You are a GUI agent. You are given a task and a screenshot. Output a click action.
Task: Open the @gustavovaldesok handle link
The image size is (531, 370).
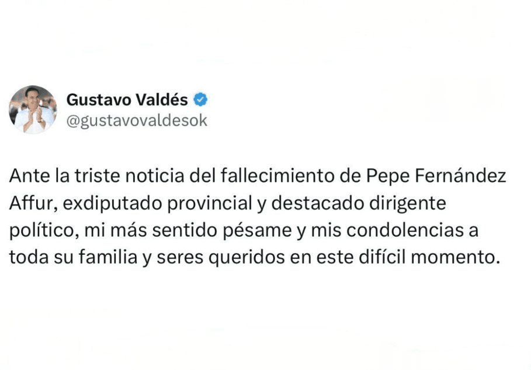137,120
